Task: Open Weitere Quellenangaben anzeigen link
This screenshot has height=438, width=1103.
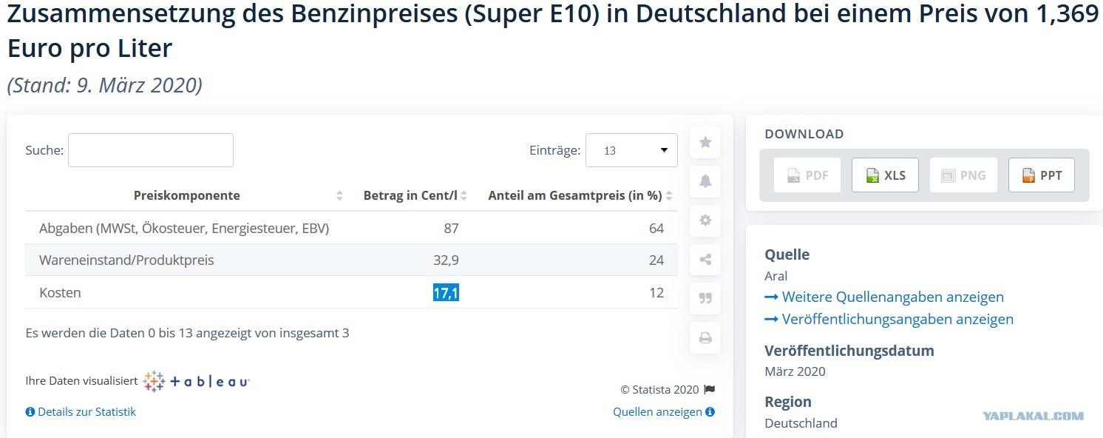Action: coord(884,297)
